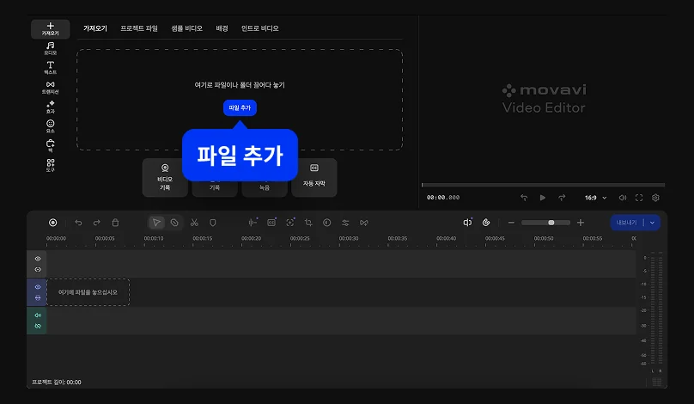The image size is (694, 404).
Task: Switch to the 프로젝트 파일 tab
Action: click(139, 28)
